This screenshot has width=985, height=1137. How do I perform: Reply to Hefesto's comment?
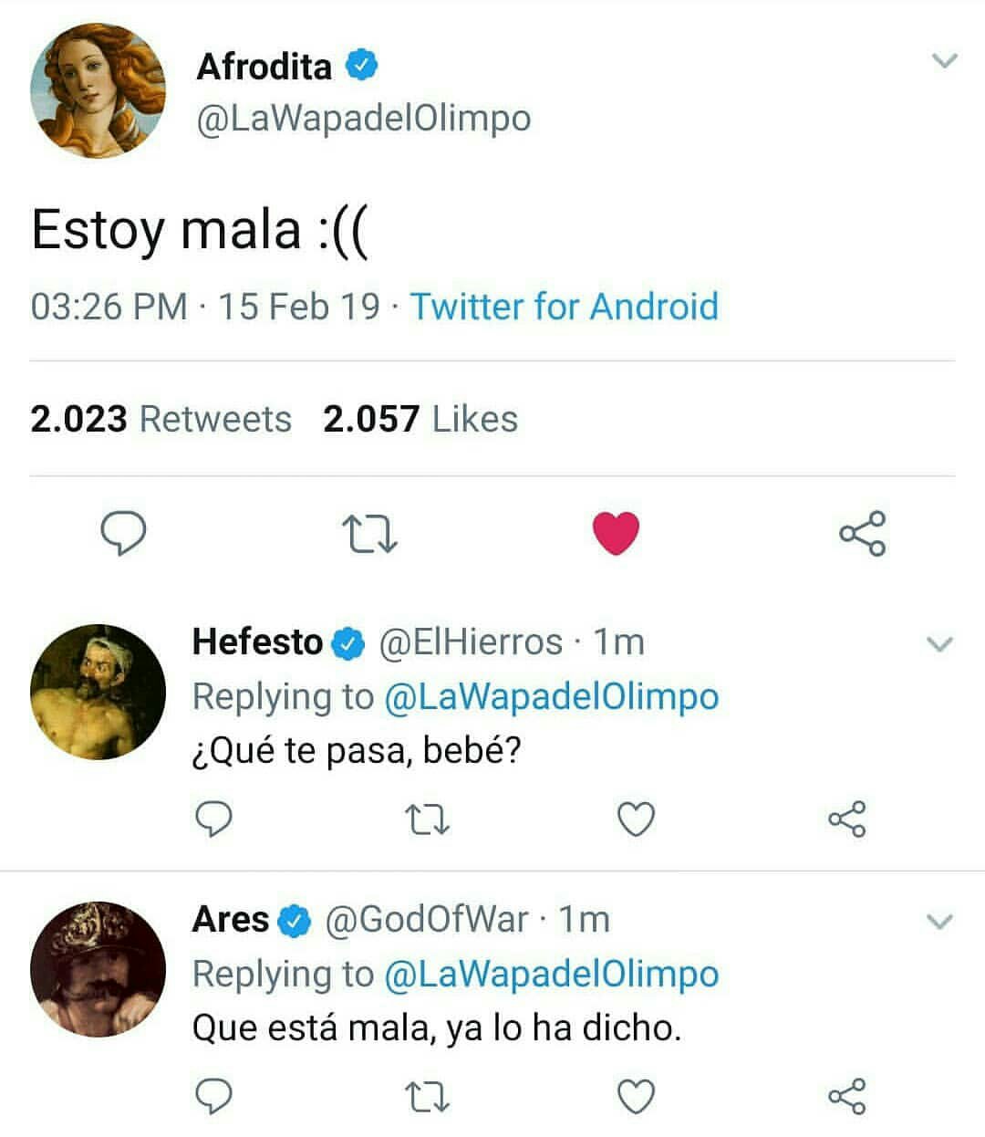215,819
